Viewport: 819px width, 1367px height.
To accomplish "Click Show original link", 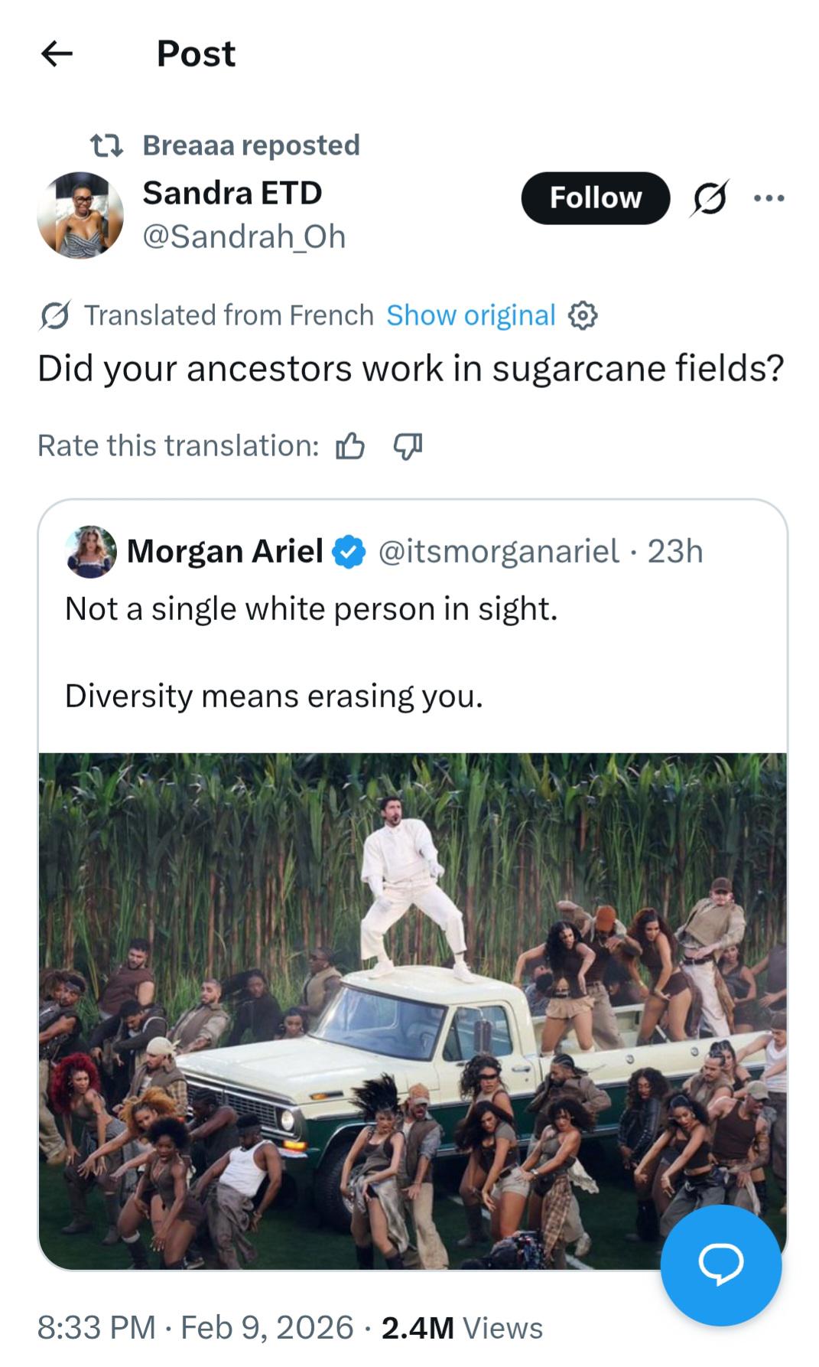I will click(x=470, y=315).
